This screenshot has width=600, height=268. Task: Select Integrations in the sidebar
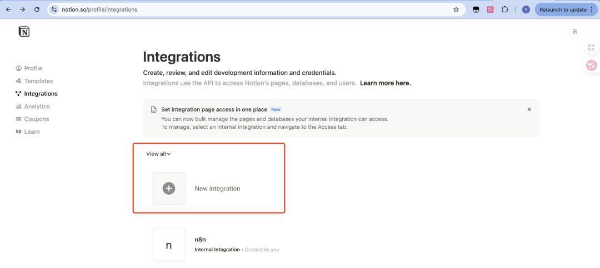[37, 94]
